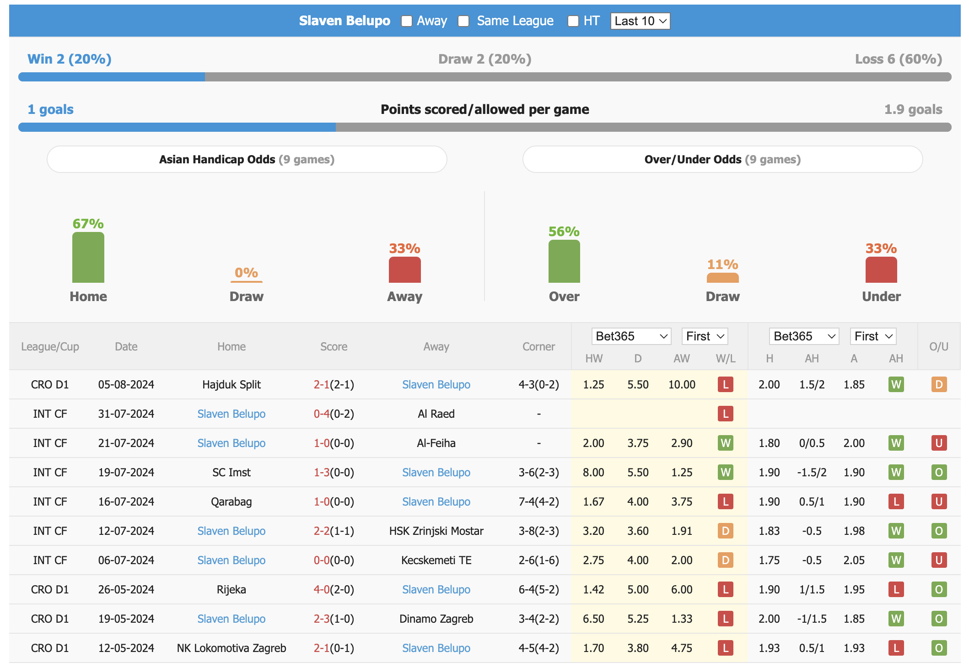
Task: Click the Win/Draw/Loss progress bar
Action: pyautogui.click(x=485, y=77)
